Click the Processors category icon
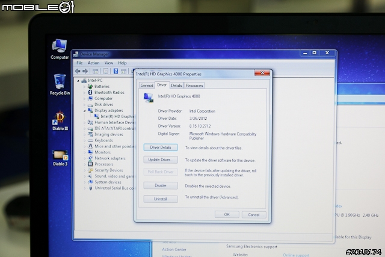This screenshot has width=385, height=257. point(90,164)
